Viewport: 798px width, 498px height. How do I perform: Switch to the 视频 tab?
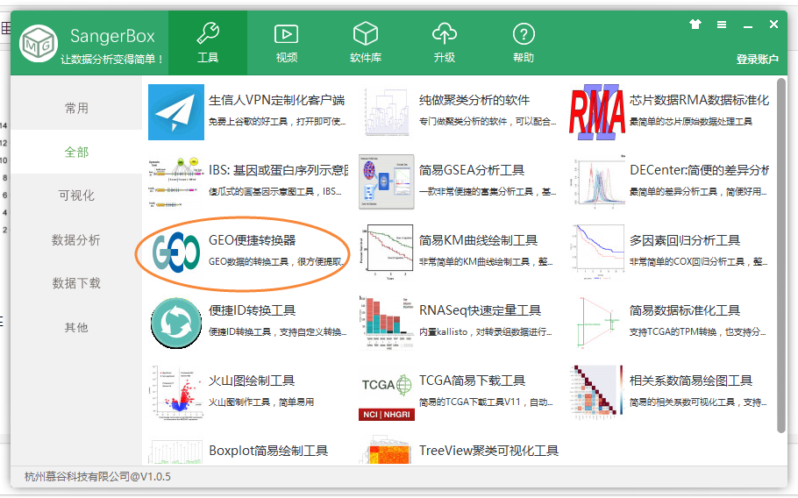tap(287, 43)
